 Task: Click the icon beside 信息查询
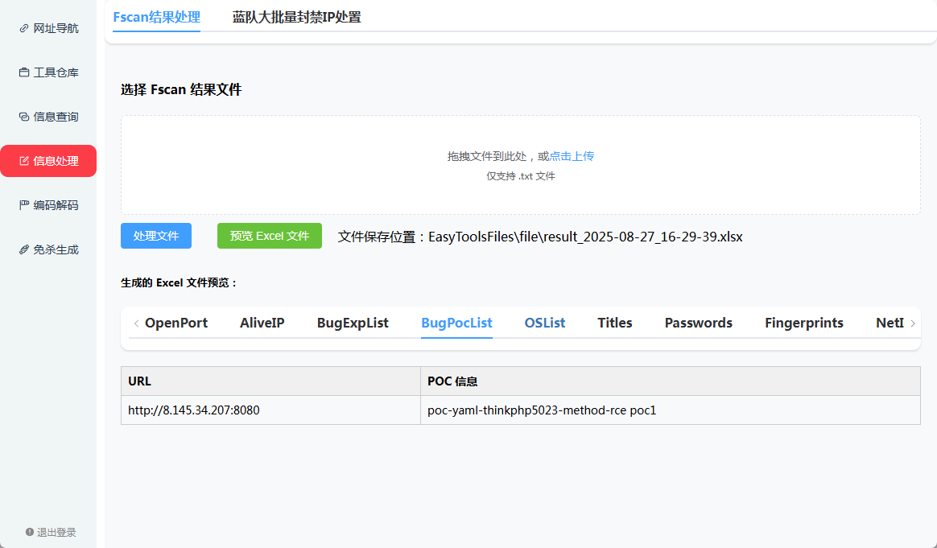pyautogui.click(x=24, y=117)
